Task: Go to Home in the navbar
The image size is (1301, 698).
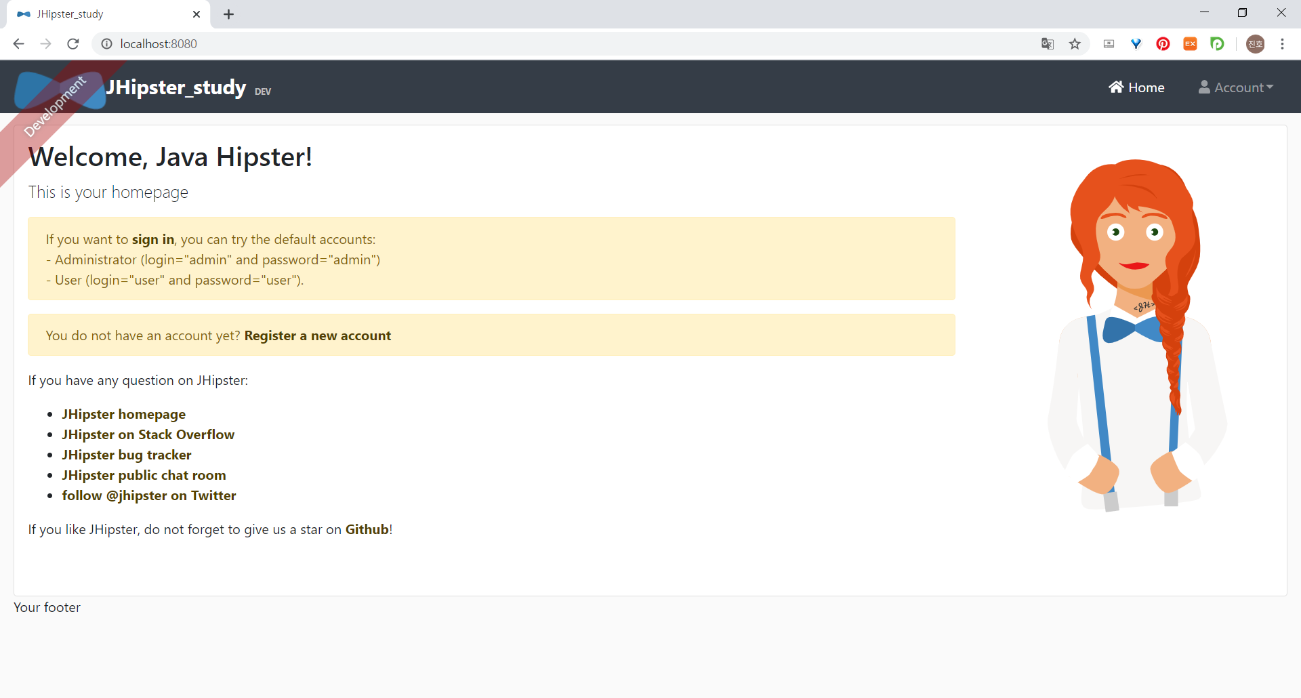Action: pyautogui.click(x=1136, y=87)
